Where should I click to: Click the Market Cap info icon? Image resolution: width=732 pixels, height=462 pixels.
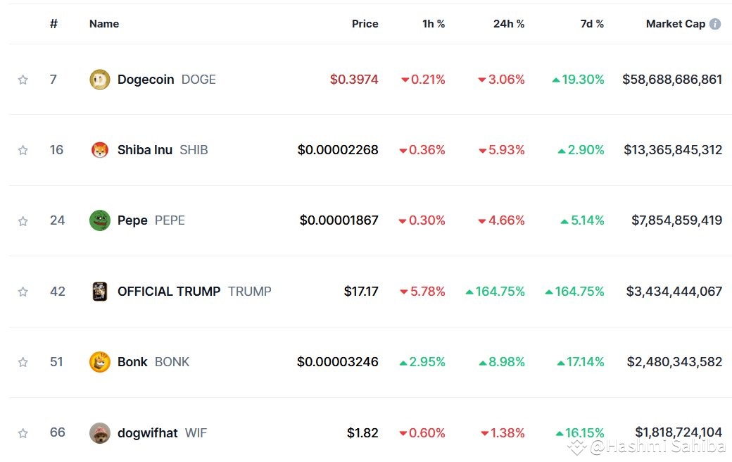[715, 24]
